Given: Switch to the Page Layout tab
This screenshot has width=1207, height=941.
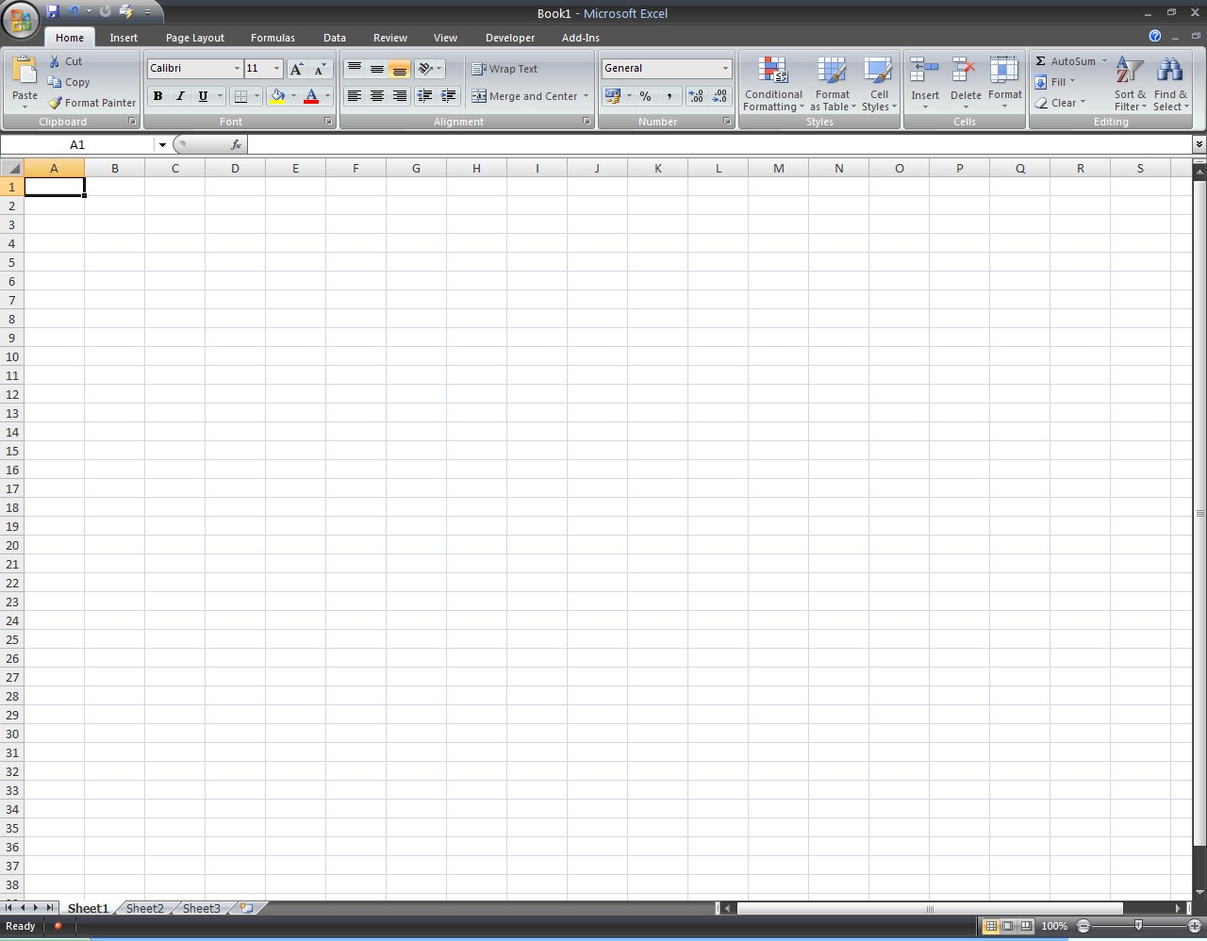Looking at the screenshot, I should coord(195,38).
